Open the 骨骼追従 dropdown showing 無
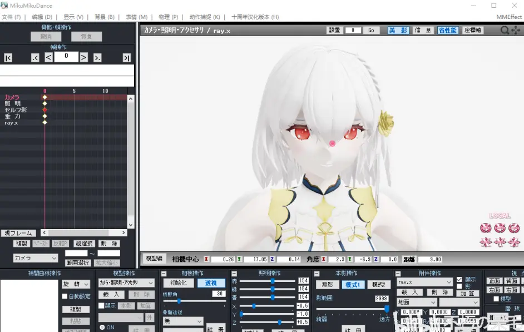 pos(183,321)
